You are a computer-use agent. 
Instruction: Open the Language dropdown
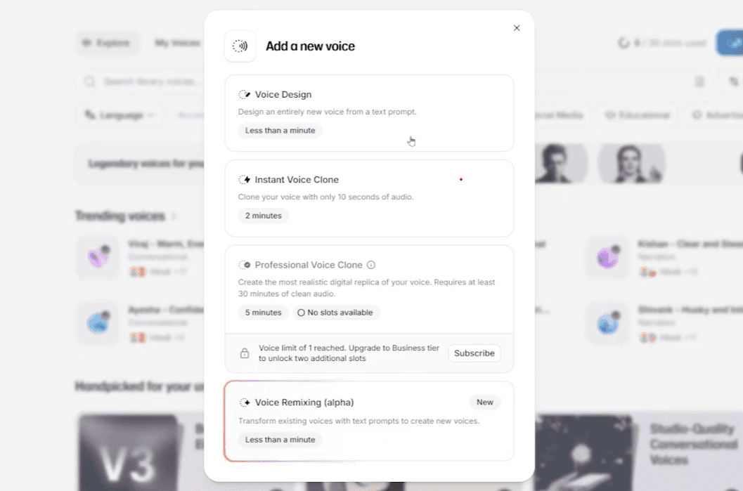119,115
